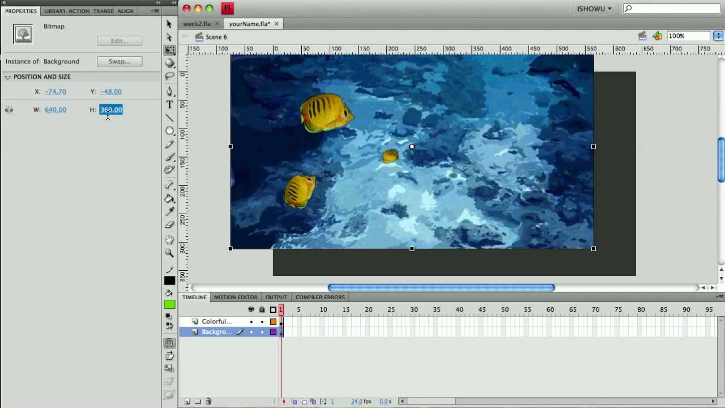Image resolution: width=725 pixels, height=408 pixels.
Task: Toggle lock for all layers
Action: point(262,309)
